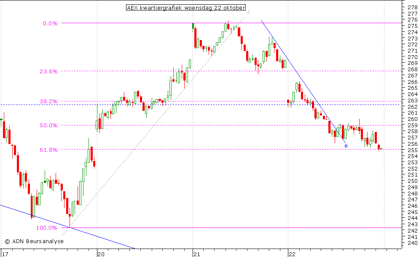Click the price label '240' on the axis

pos(412,243)
